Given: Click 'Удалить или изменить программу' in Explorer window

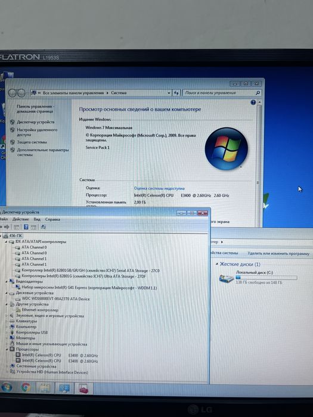Looking at the screenshot, I should 278,254.
